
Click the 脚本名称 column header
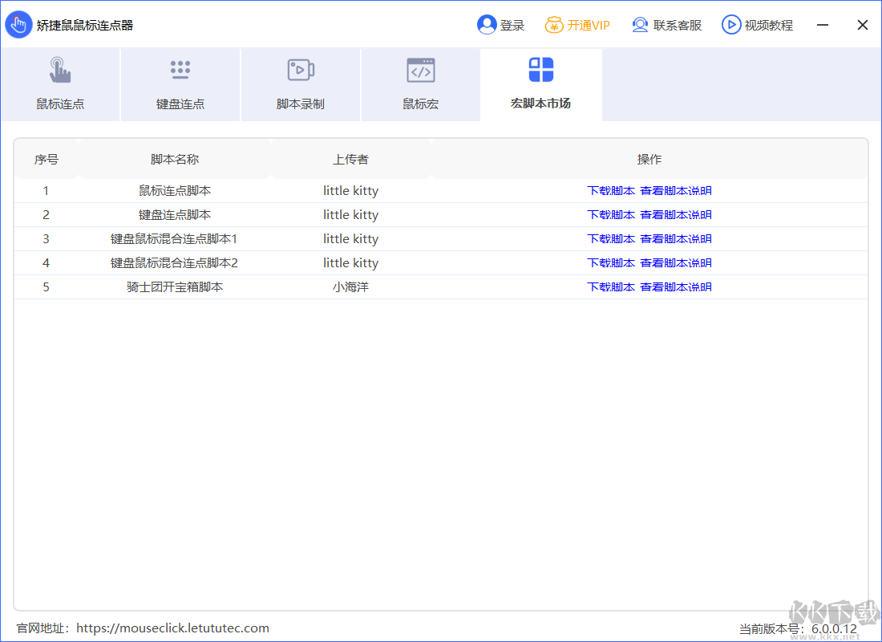pyautogui.click(x=175, y=160)
